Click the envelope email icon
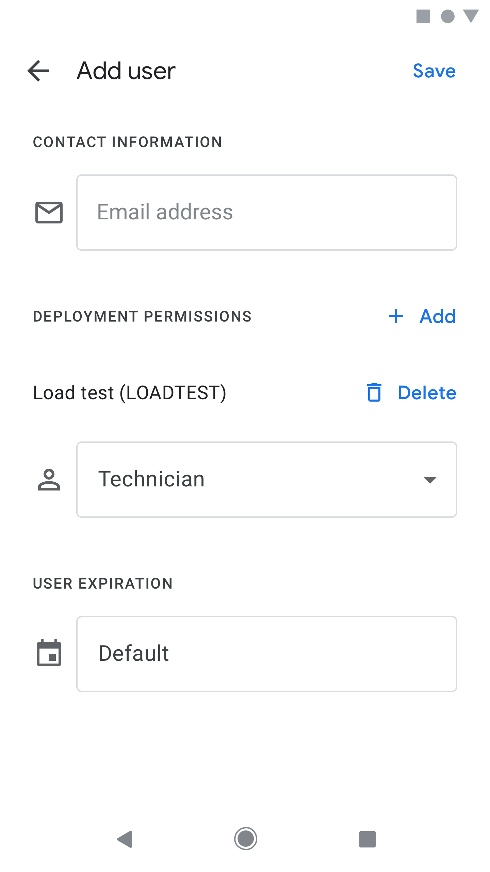Screen dimensions: 490x872 click(x=49, y=213)
